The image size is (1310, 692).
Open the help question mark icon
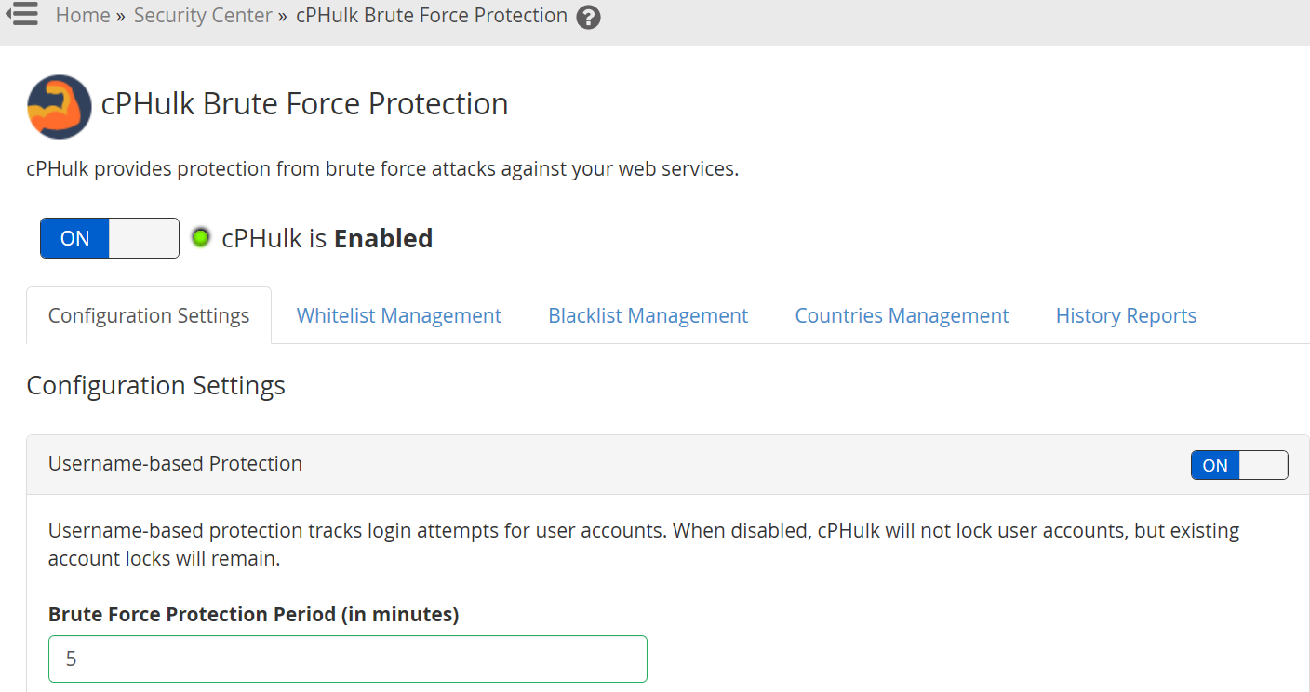(588, 17)
